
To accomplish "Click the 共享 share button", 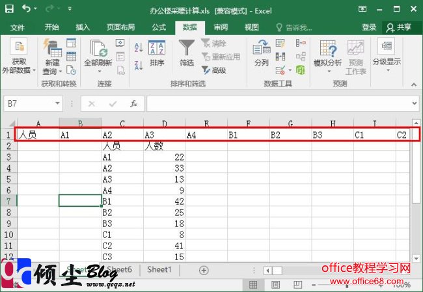I will [x=399, y=27].
